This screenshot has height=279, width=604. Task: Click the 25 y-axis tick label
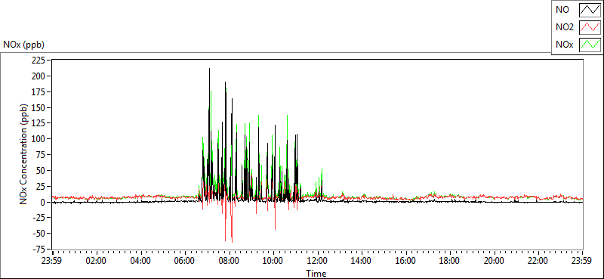click(42, 186)
